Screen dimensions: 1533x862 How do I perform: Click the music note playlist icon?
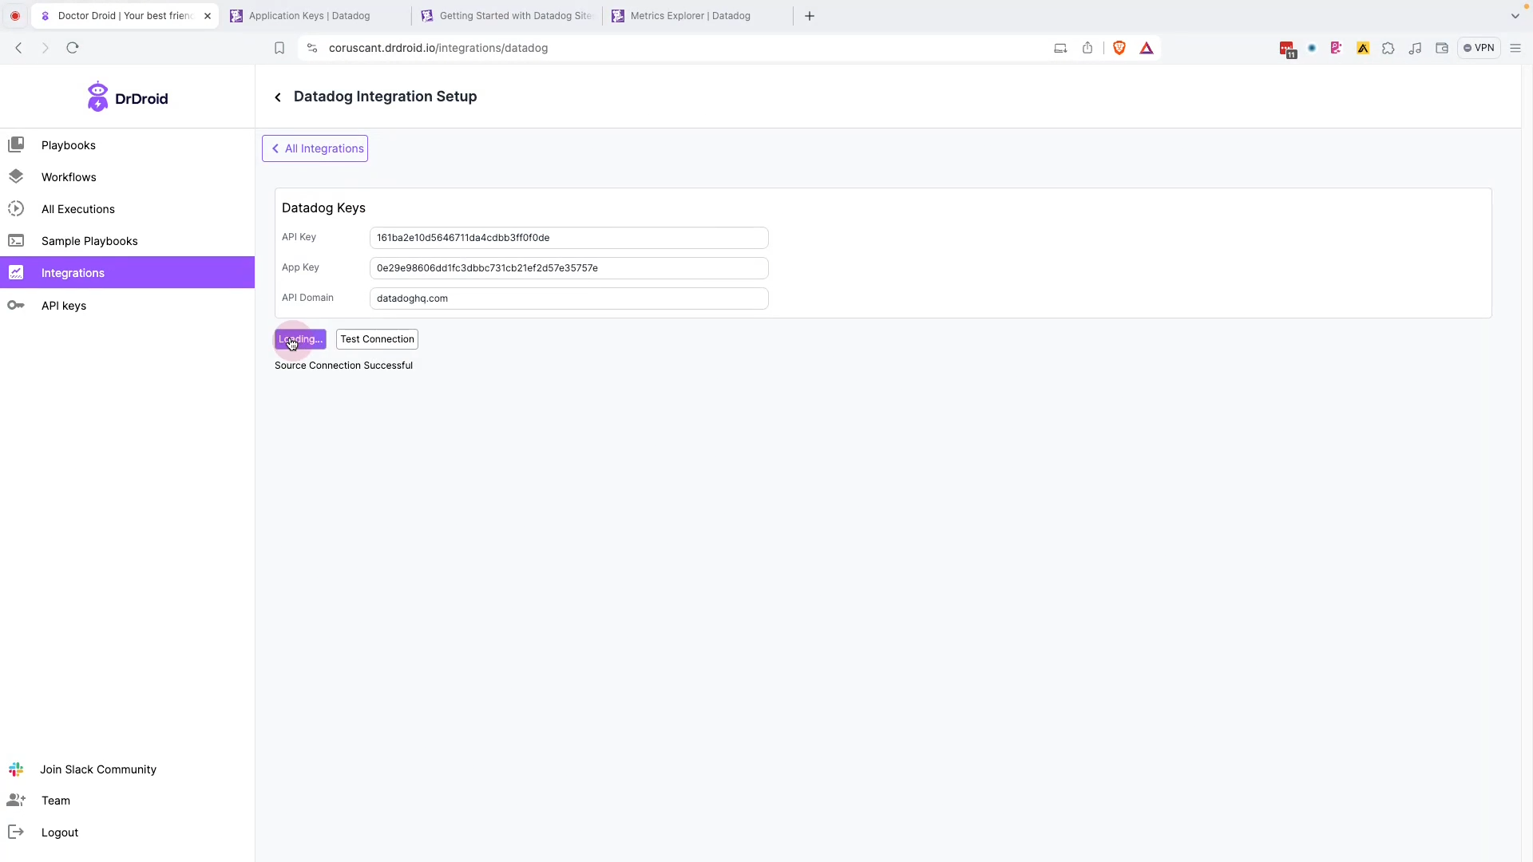[1415, 48]
